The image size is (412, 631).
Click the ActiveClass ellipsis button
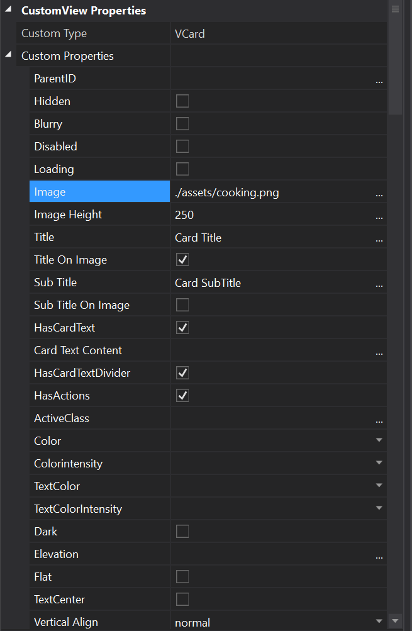(379, 420)
